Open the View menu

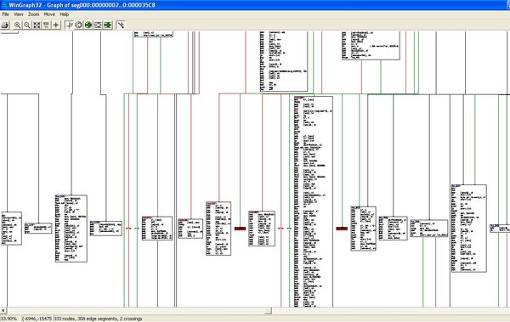pyautogui.click(x=19, y=14)
